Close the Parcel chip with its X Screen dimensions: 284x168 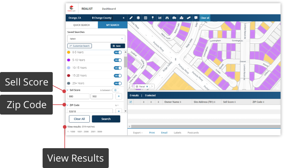pyautogui.click(x=147, y=87)
